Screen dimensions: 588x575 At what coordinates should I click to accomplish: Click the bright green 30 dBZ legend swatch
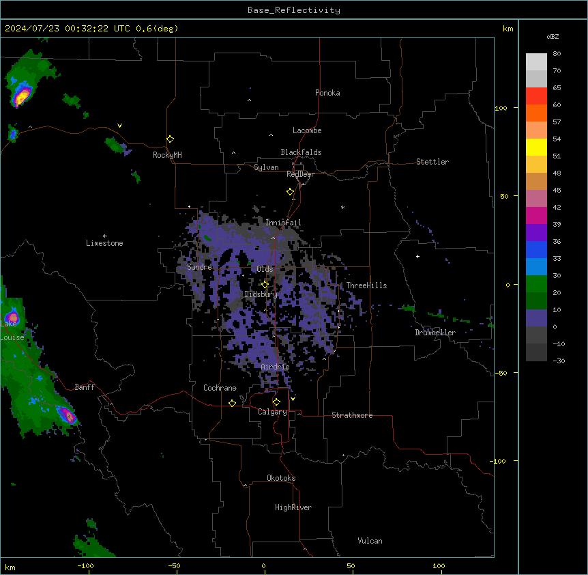click(536, 284)
